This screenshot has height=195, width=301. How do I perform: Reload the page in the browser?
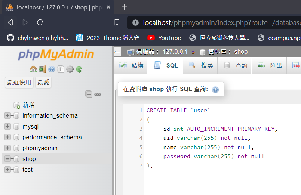pyautogui.click(x=40, y=22)
